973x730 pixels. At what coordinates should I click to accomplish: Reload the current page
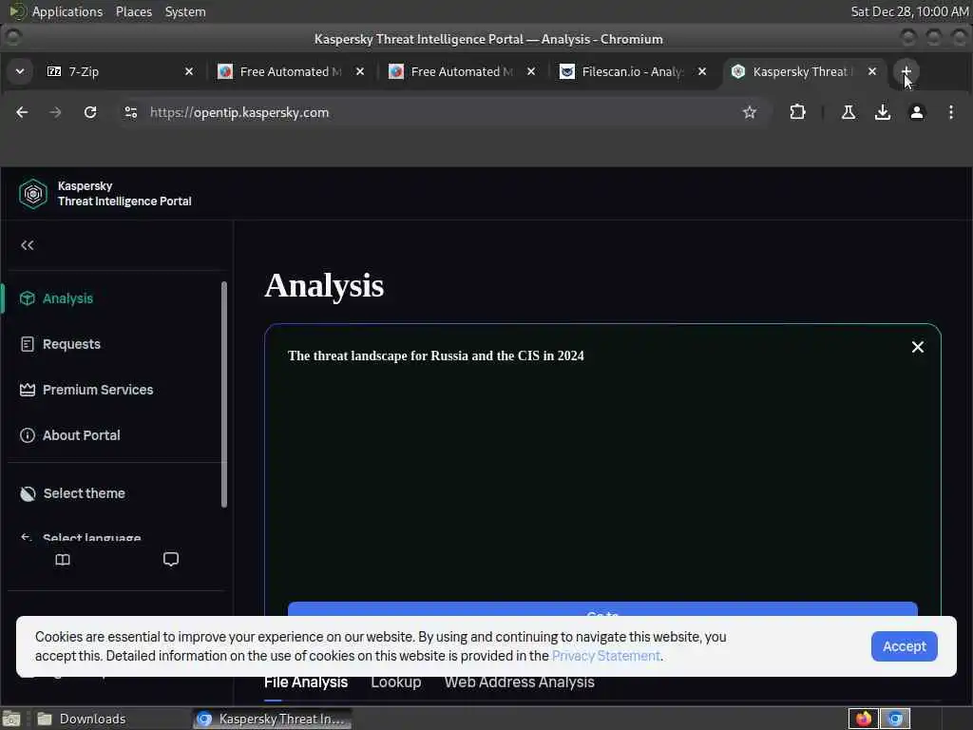(x=90, y=112)
